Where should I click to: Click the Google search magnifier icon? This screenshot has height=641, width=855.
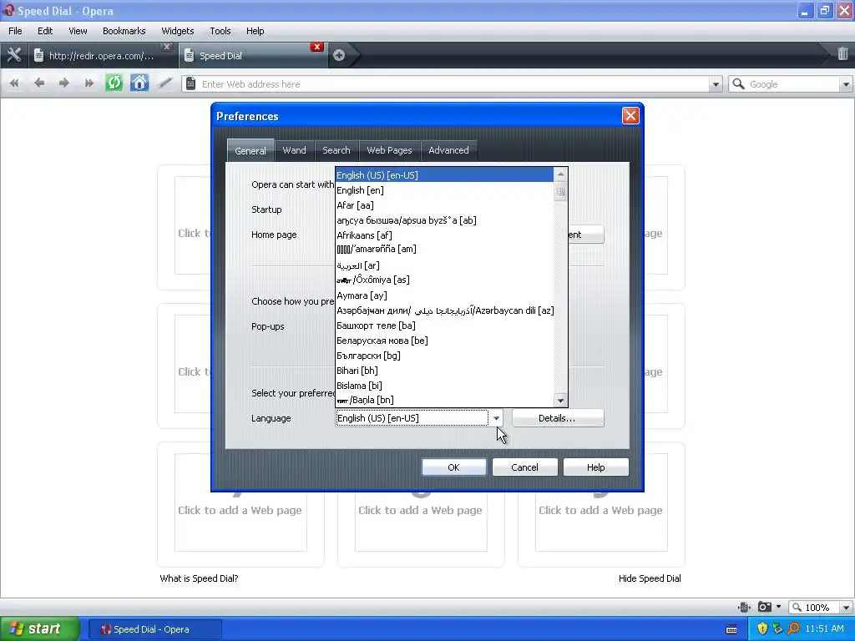[x=738, y=84]
